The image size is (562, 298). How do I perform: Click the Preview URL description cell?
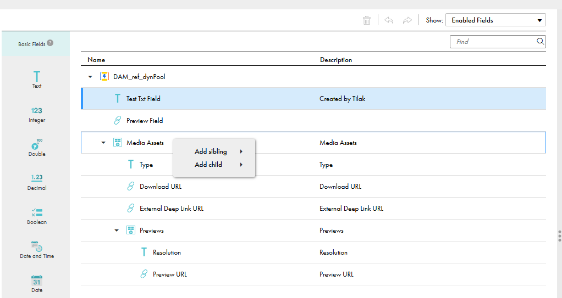click(x=337, y=274)
